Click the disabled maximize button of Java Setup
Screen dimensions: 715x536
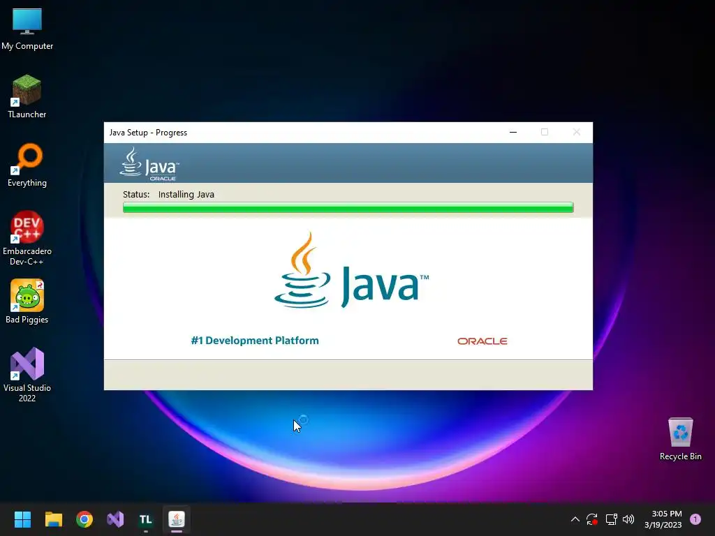click(545, 132)
